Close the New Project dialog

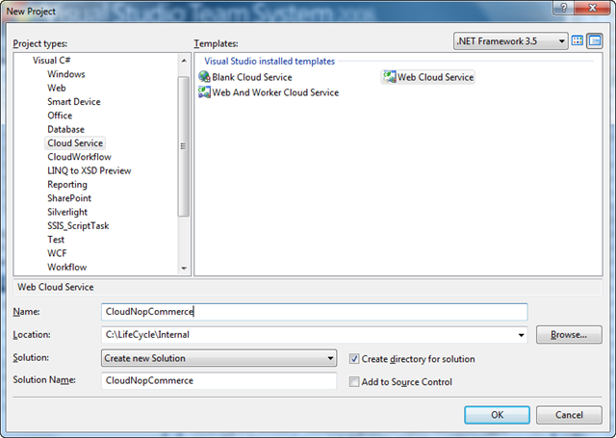593,8
